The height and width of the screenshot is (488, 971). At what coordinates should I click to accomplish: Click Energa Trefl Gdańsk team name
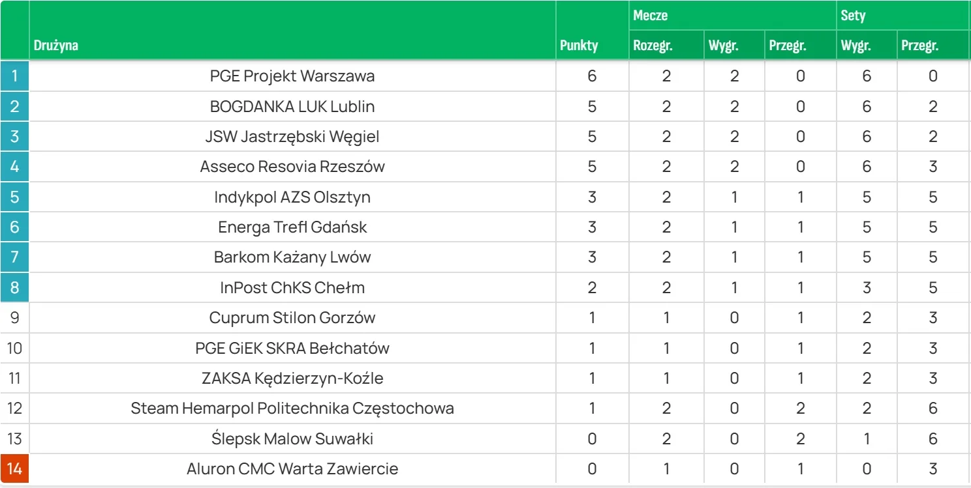pos(292,227)
